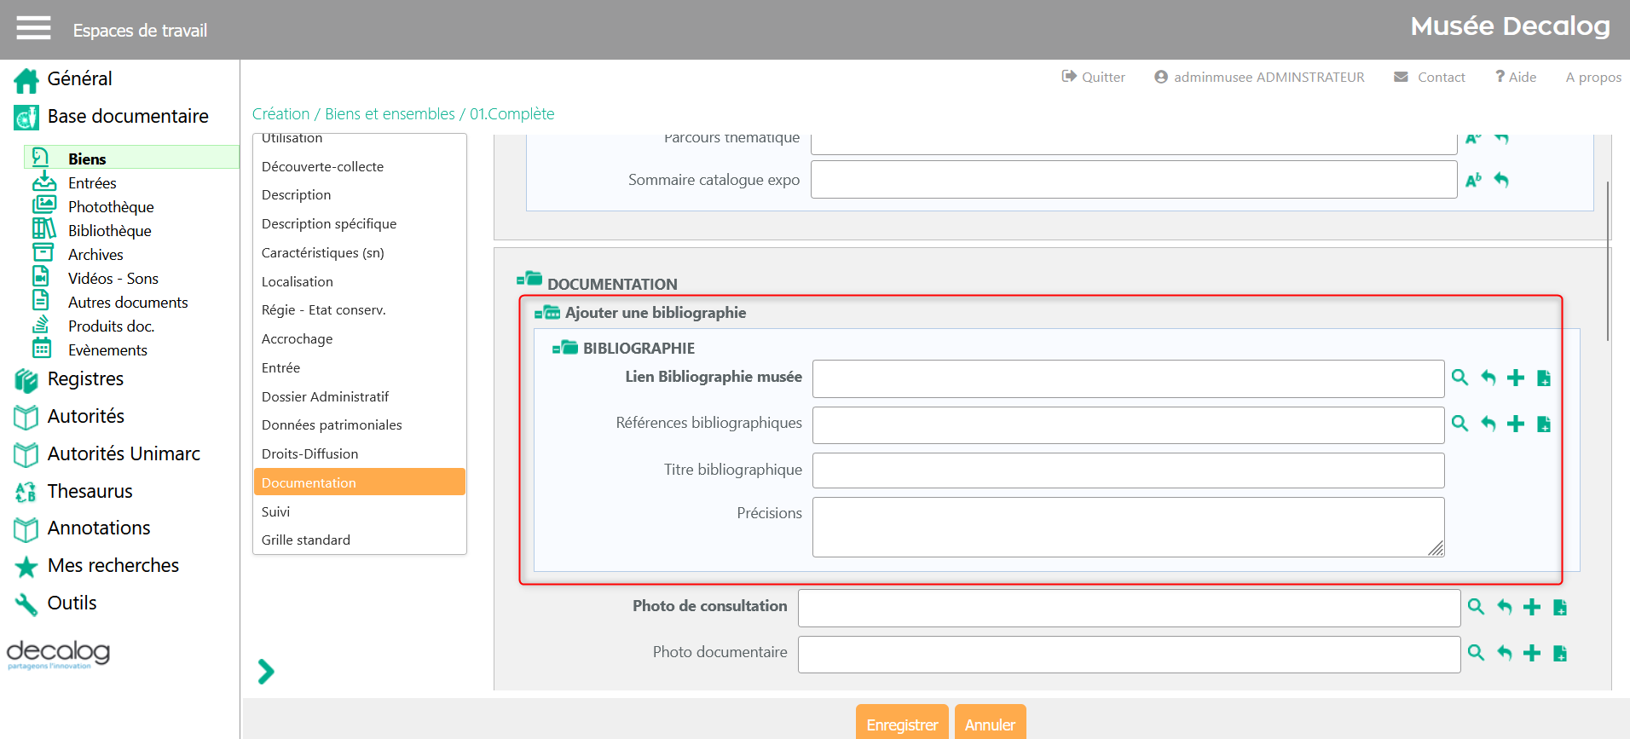Open Photothèque in the sidebar

click(x=111, y=207)
